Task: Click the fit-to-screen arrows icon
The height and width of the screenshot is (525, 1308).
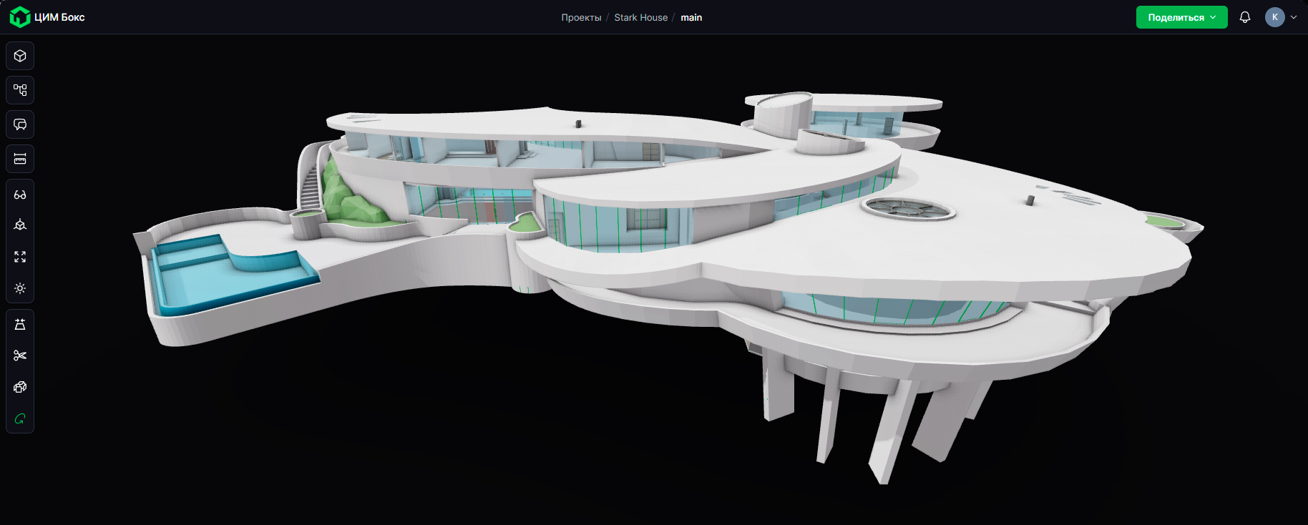Action: 20,257
